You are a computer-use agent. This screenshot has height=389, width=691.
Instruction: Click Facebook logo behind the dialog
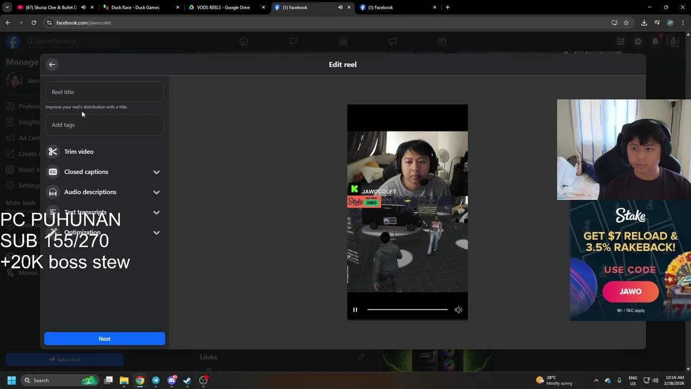pyautogui.click(x=13, y=42)
